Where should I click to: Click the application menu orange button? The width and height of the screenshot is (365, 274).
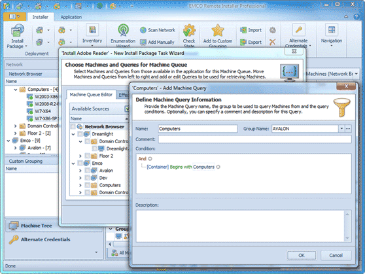[14, 16]
